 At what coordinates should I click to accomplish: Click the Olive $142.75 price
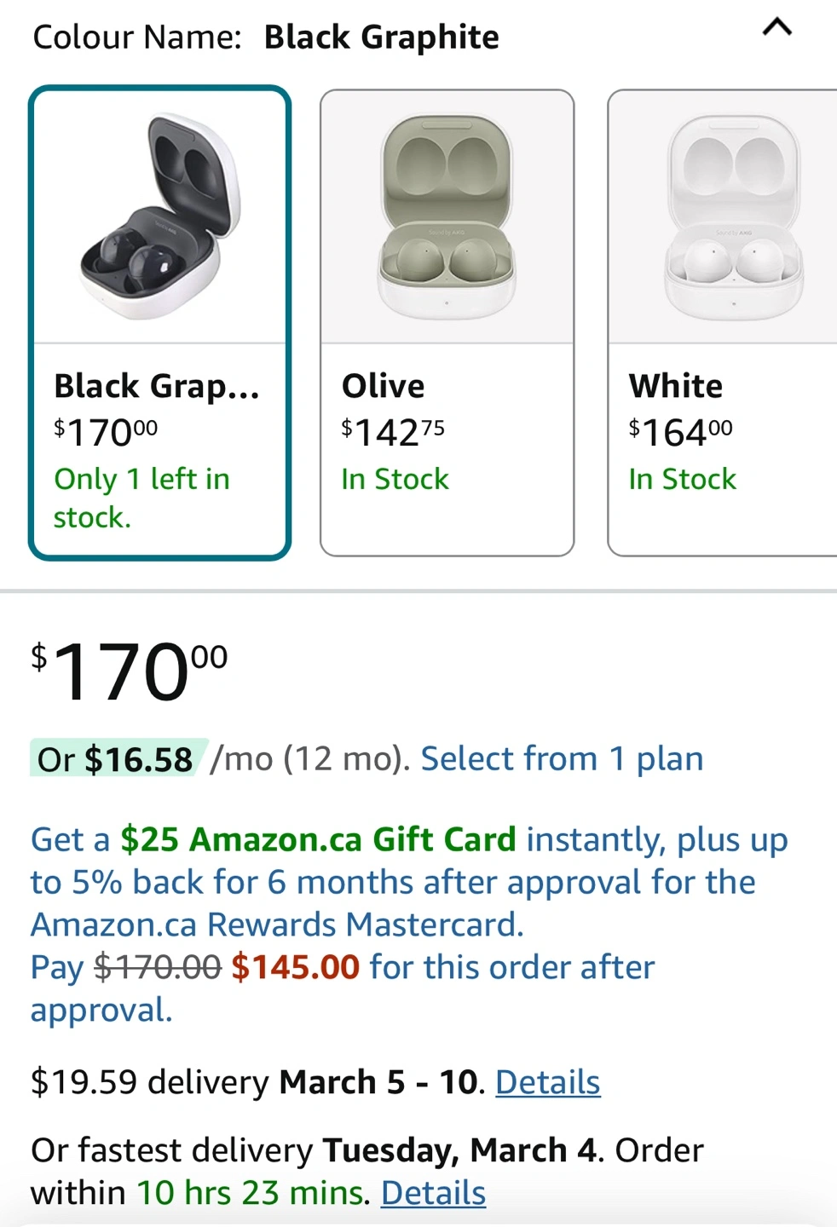pyautogui.click(x=393, y=432)
